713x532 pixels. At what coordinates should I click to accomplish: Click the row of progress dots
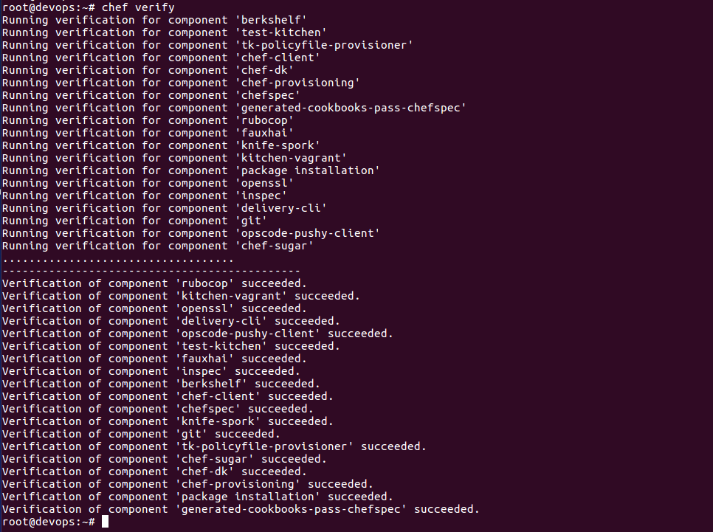[x=118, y=260]
